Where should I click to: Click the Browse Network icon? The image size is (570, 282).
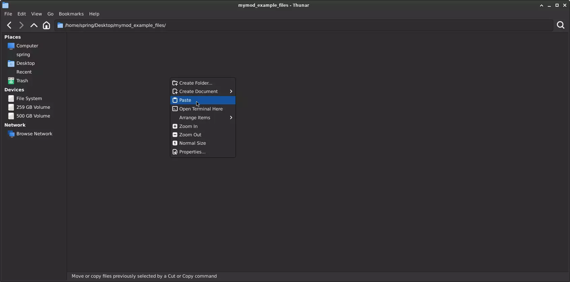coord(11,134)
